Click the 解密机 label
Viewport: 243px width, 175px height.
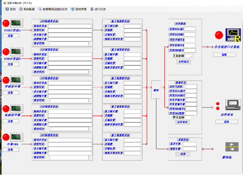pyautogui.click(x=227, y=157)
